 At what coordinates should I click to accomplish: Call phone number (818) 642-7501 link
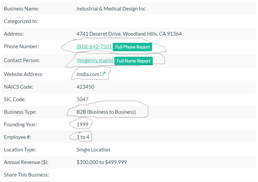94,47
